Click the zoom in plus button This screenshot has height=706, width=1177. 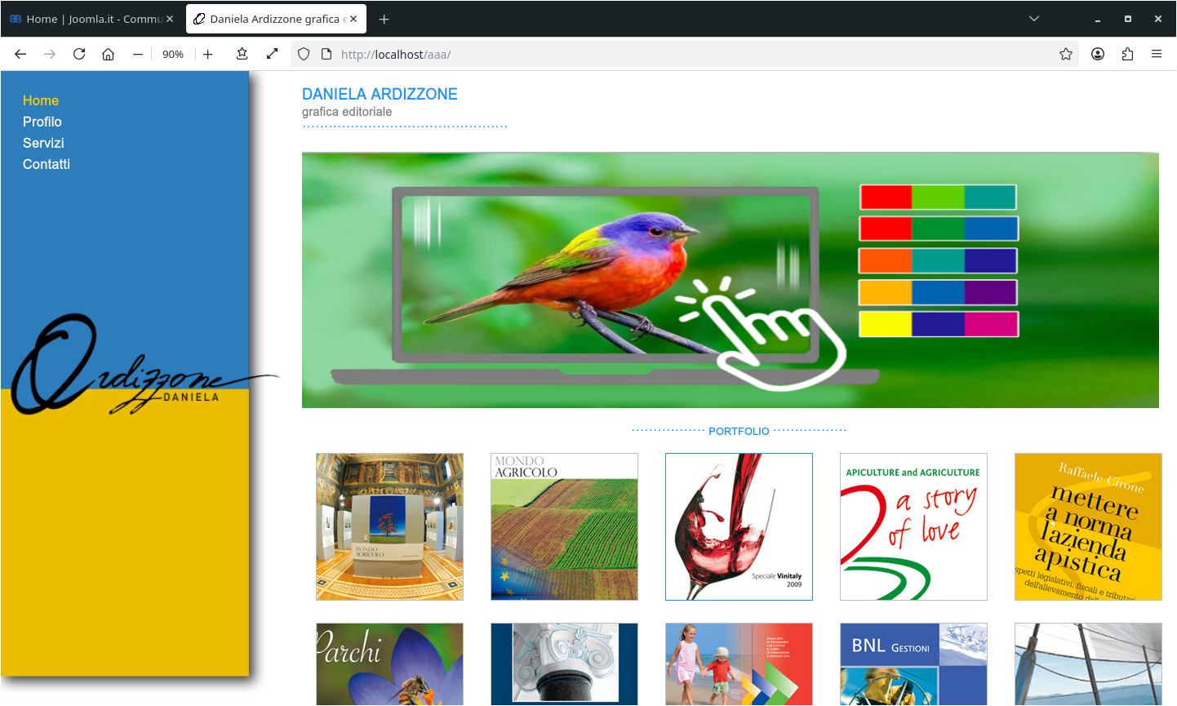pyautogui.click(x=208, y=54)
